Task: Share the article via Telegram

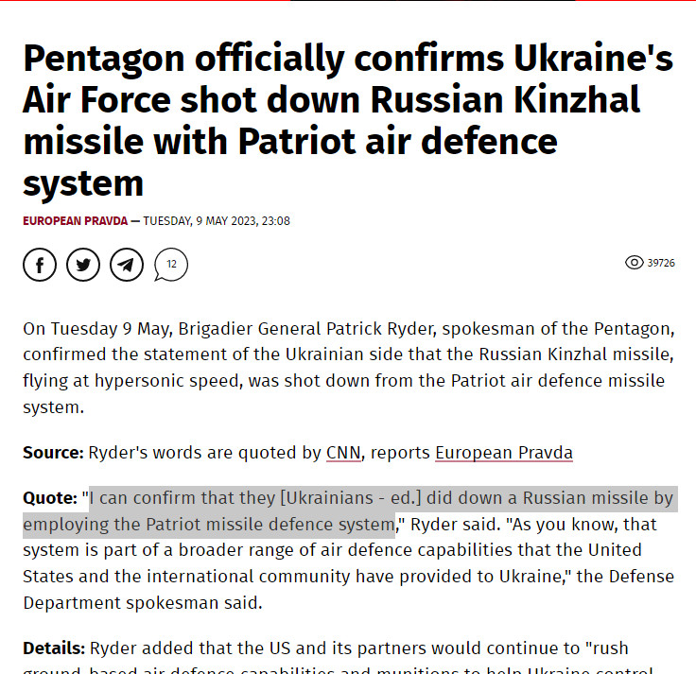Action: tap(127, 265)
